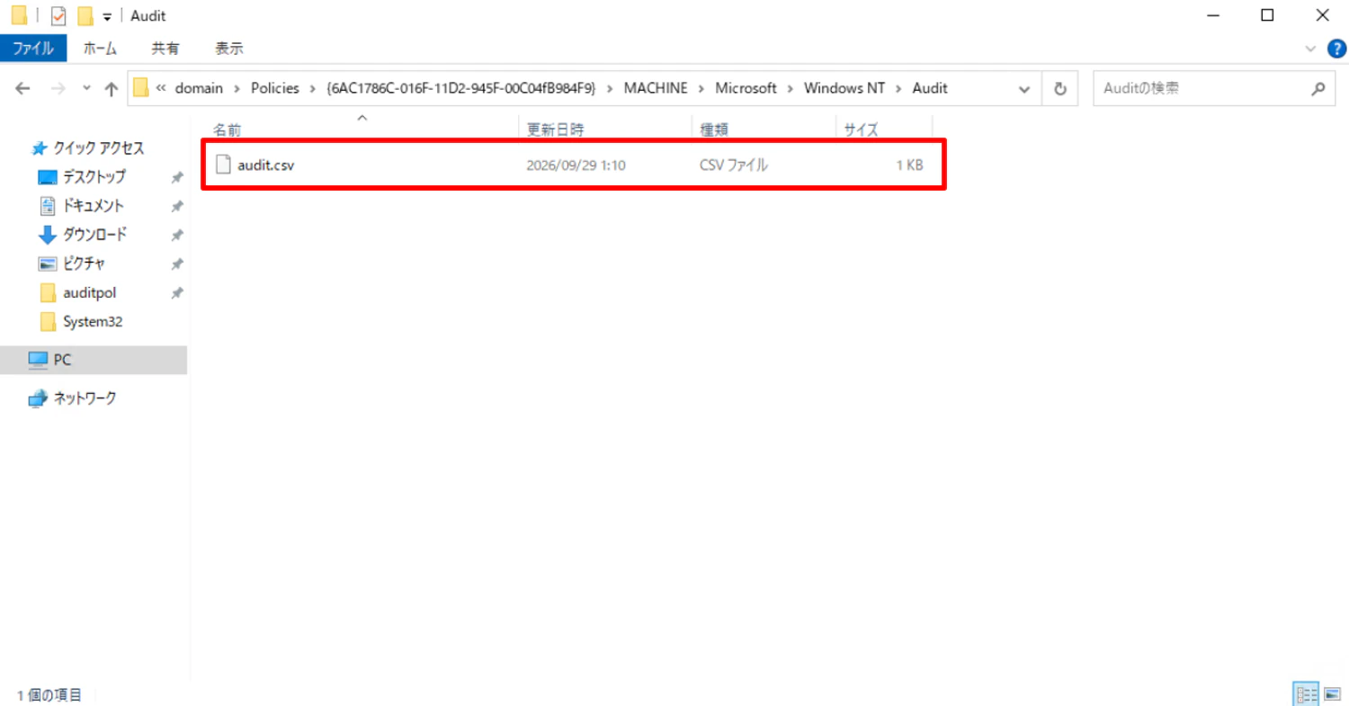Image resolution: width=1349 pixels, height=706 pixels.
Task: Click the Forward navigation arrow
Action: 58,88
